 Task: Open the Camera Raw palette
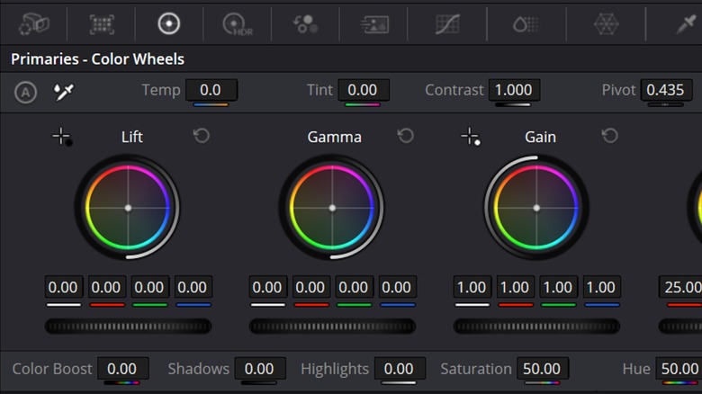(x=33, y=24)
